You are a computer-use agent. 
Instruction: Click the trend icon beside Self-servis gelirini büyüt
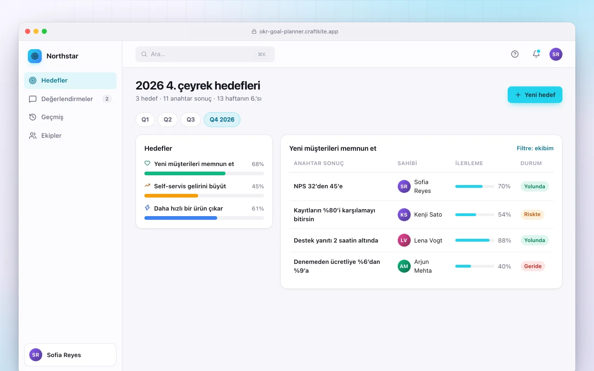coord(148,185)
